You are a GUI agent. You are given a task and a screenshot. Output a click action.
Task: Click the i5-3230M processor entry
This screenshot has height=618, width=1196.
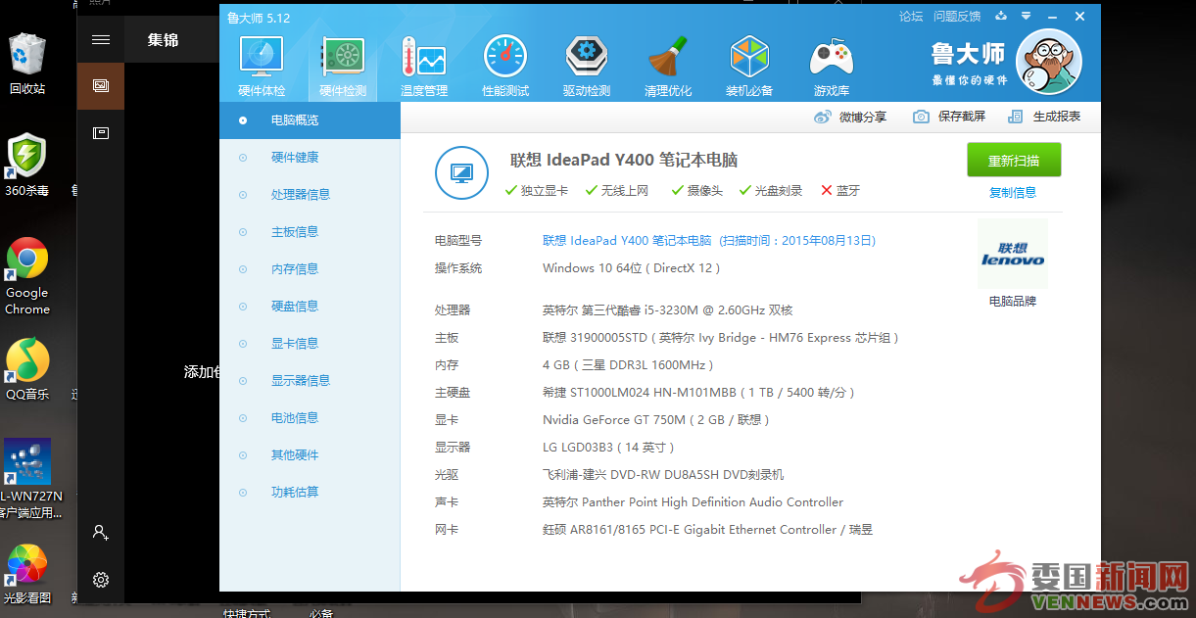(x=668, y=310)
